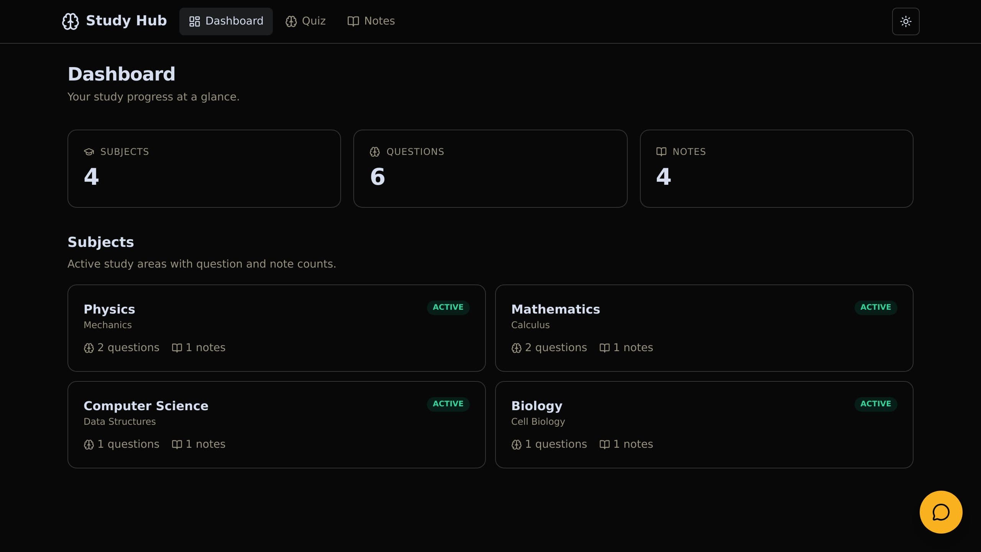981x552 pixels.
Task: Click the Study Hub brain logo icon
Action: click(71, 21)
